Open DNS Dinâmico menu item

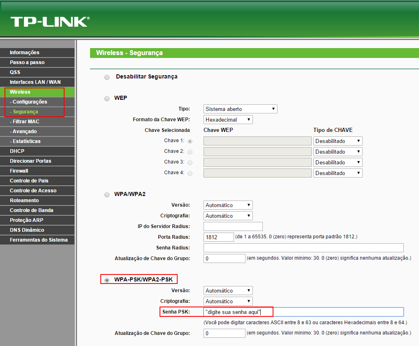coord(37,231)
